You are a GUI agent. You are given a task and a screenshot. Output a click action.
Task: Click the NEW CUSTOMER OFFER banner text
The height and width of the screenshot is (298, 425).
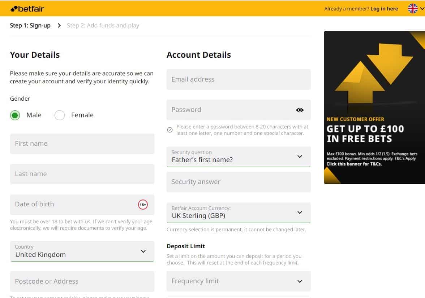pos(355,119)
